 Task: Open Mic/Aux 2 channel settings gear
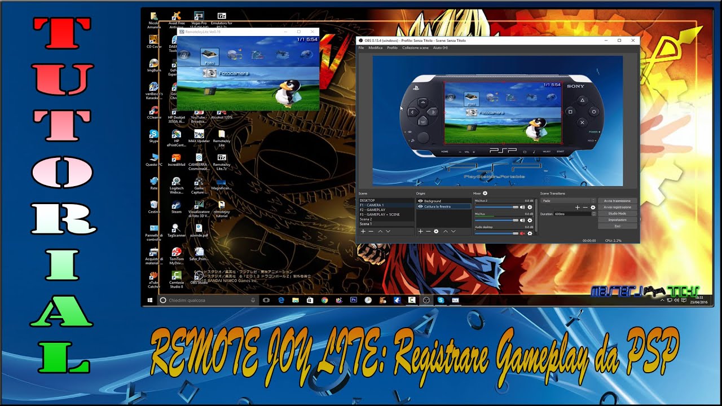pos(530,207)
